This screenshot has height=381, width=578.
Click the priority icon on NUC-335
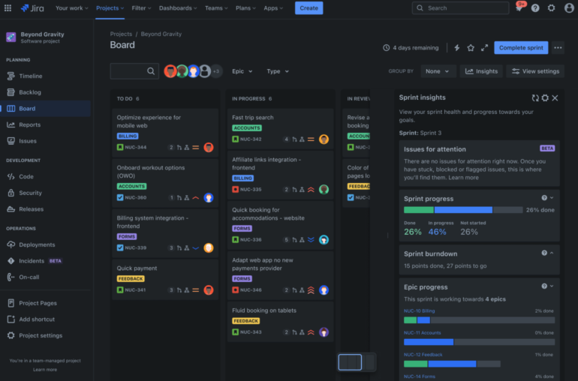coord(311,190)
